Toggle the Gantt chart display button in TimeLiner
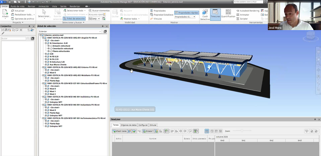 tap(207, 131)
